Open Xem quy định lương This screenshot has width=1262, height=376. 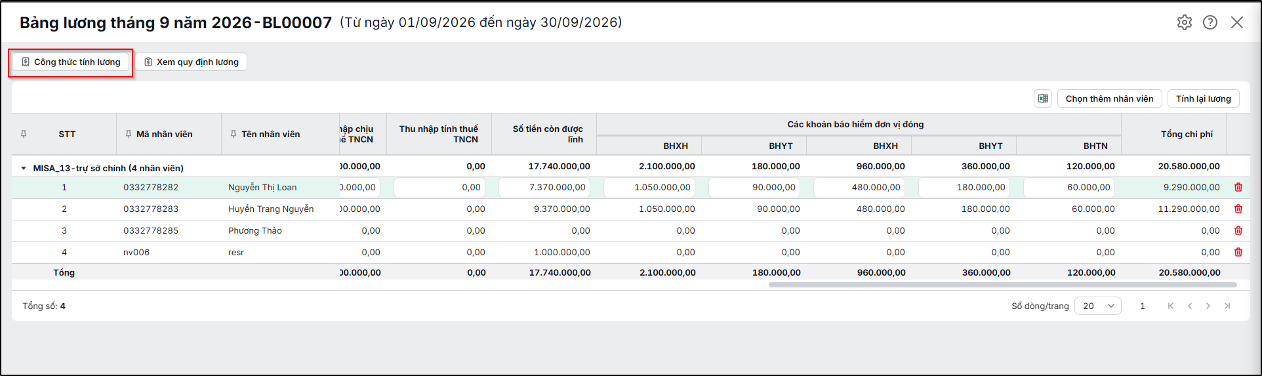pyautogui.click(x=192, y=62)
